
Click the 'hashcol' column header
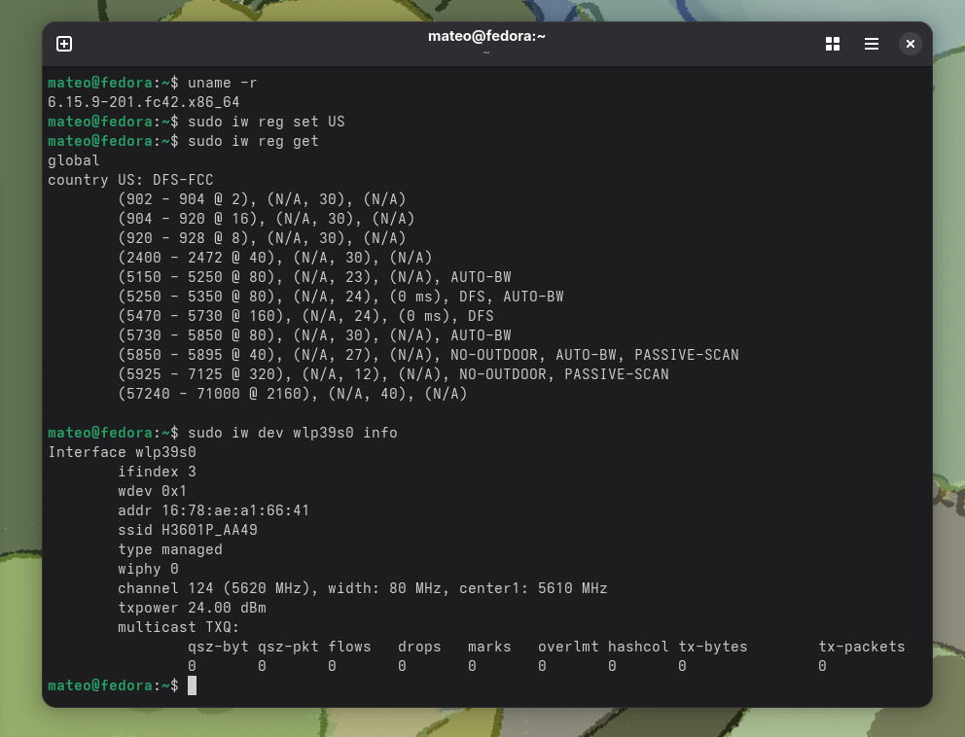[x=637, y=648]
